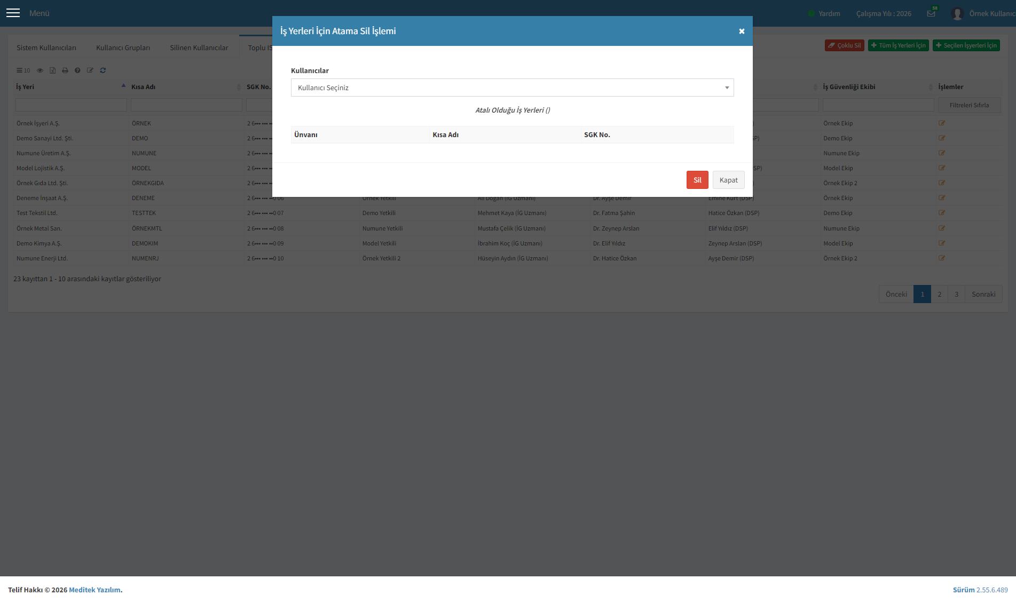Switch to Kullanıcı Grupları tab
Screen dimensions: 1016x603
pos(123,47)
